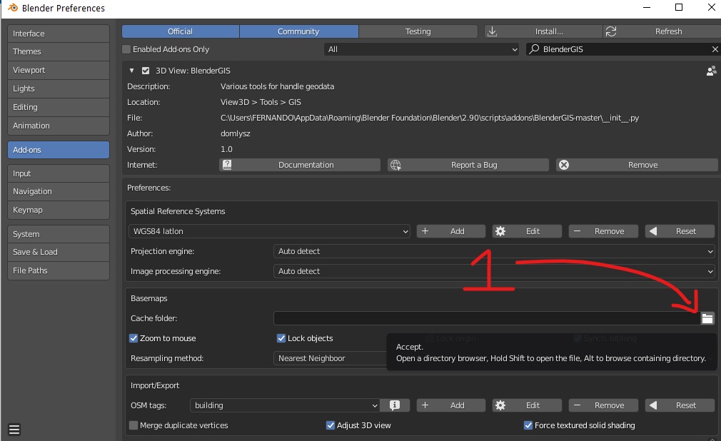Check Merge duplicate vertices
Image resolution: width=721 pixels, height=441 pixels.
[133, 425]
